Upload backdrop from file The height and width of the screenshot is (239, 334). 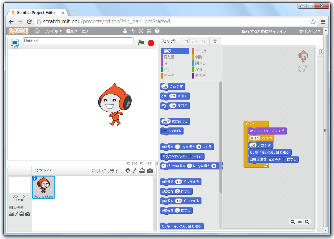22,213
